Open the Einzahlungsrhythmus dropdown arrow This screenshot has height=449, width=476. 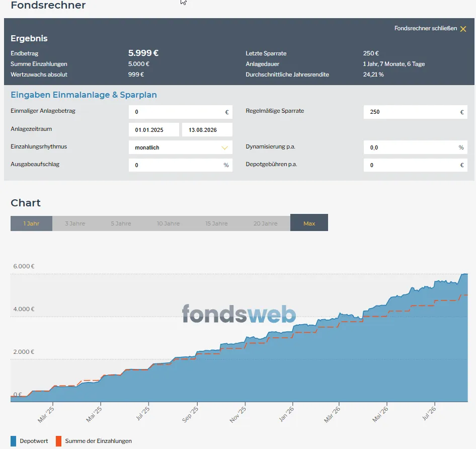[224, 147]
